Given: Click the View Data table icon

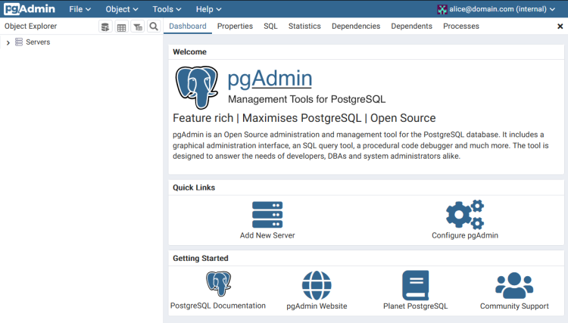Looking at the screenshot, I should (x=121, y=26).
